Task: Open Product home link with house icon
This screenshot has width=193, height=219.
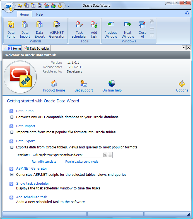Action: [x=54, y=86]
